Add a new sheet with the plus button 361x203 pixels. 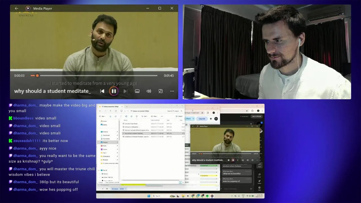(x=103, y=189)
